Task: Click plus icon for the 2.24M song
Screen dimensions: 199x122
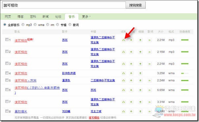Action: [131, 80]
